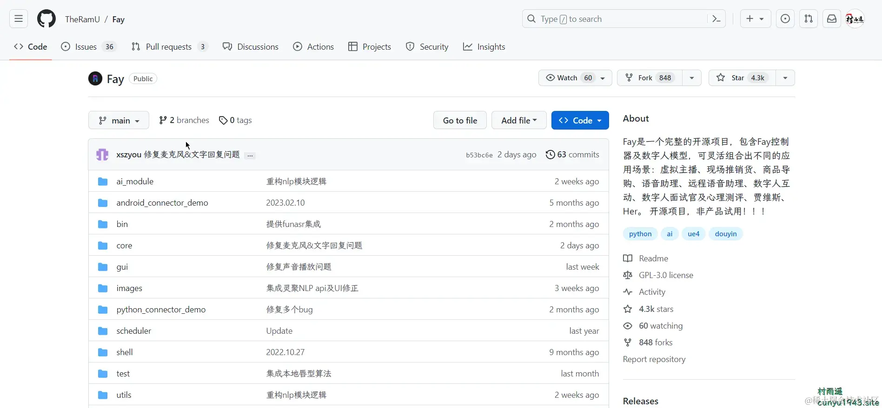Switch to the Issues tab

tap(89, 46)
